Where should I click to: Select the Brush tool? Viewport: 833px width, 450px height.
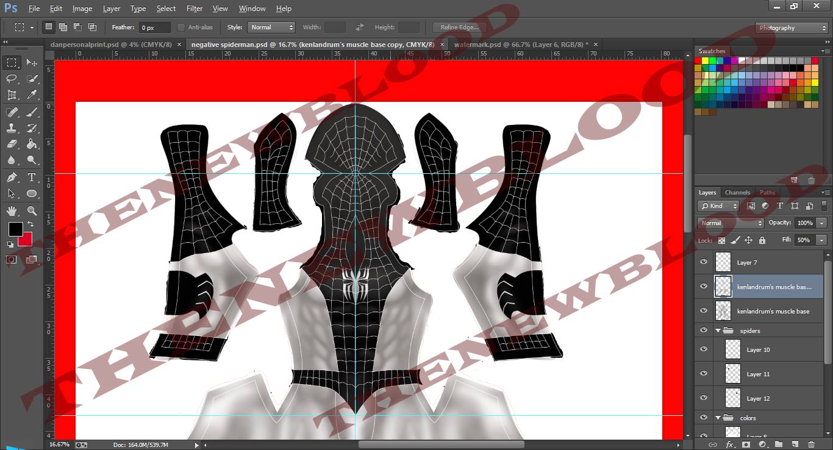[x=32, y=112]
